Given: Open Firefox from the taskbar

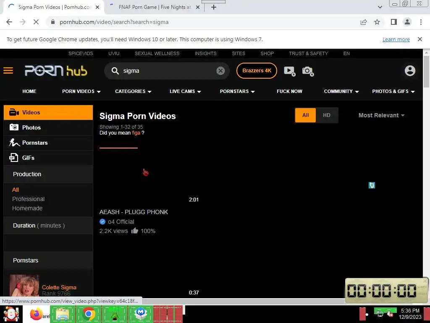Looking at the screenshot, I should pyautogui.click(x=36, y=314).
